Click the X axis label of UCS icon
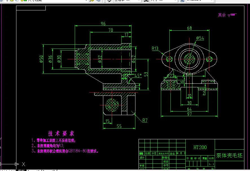250x171 pixels. (23, 164)
